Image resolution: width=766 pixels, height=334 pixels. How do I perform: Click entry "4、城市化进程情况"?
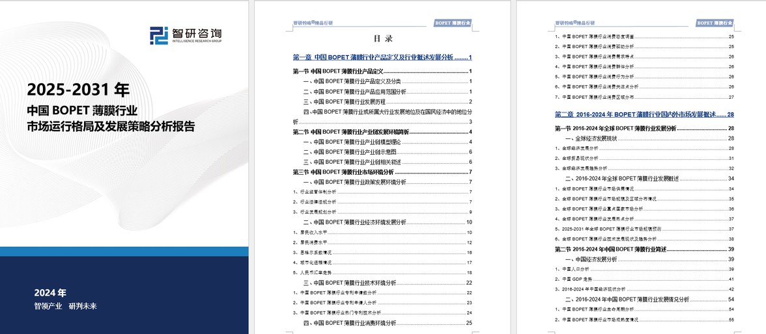click(x=382, y=263)
